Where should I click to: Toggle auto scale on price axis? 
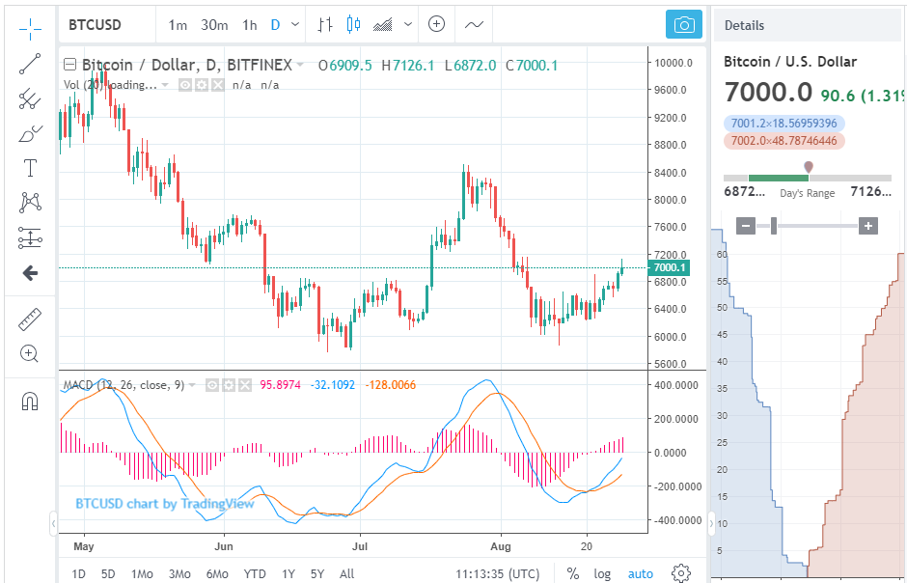[641, 573]
